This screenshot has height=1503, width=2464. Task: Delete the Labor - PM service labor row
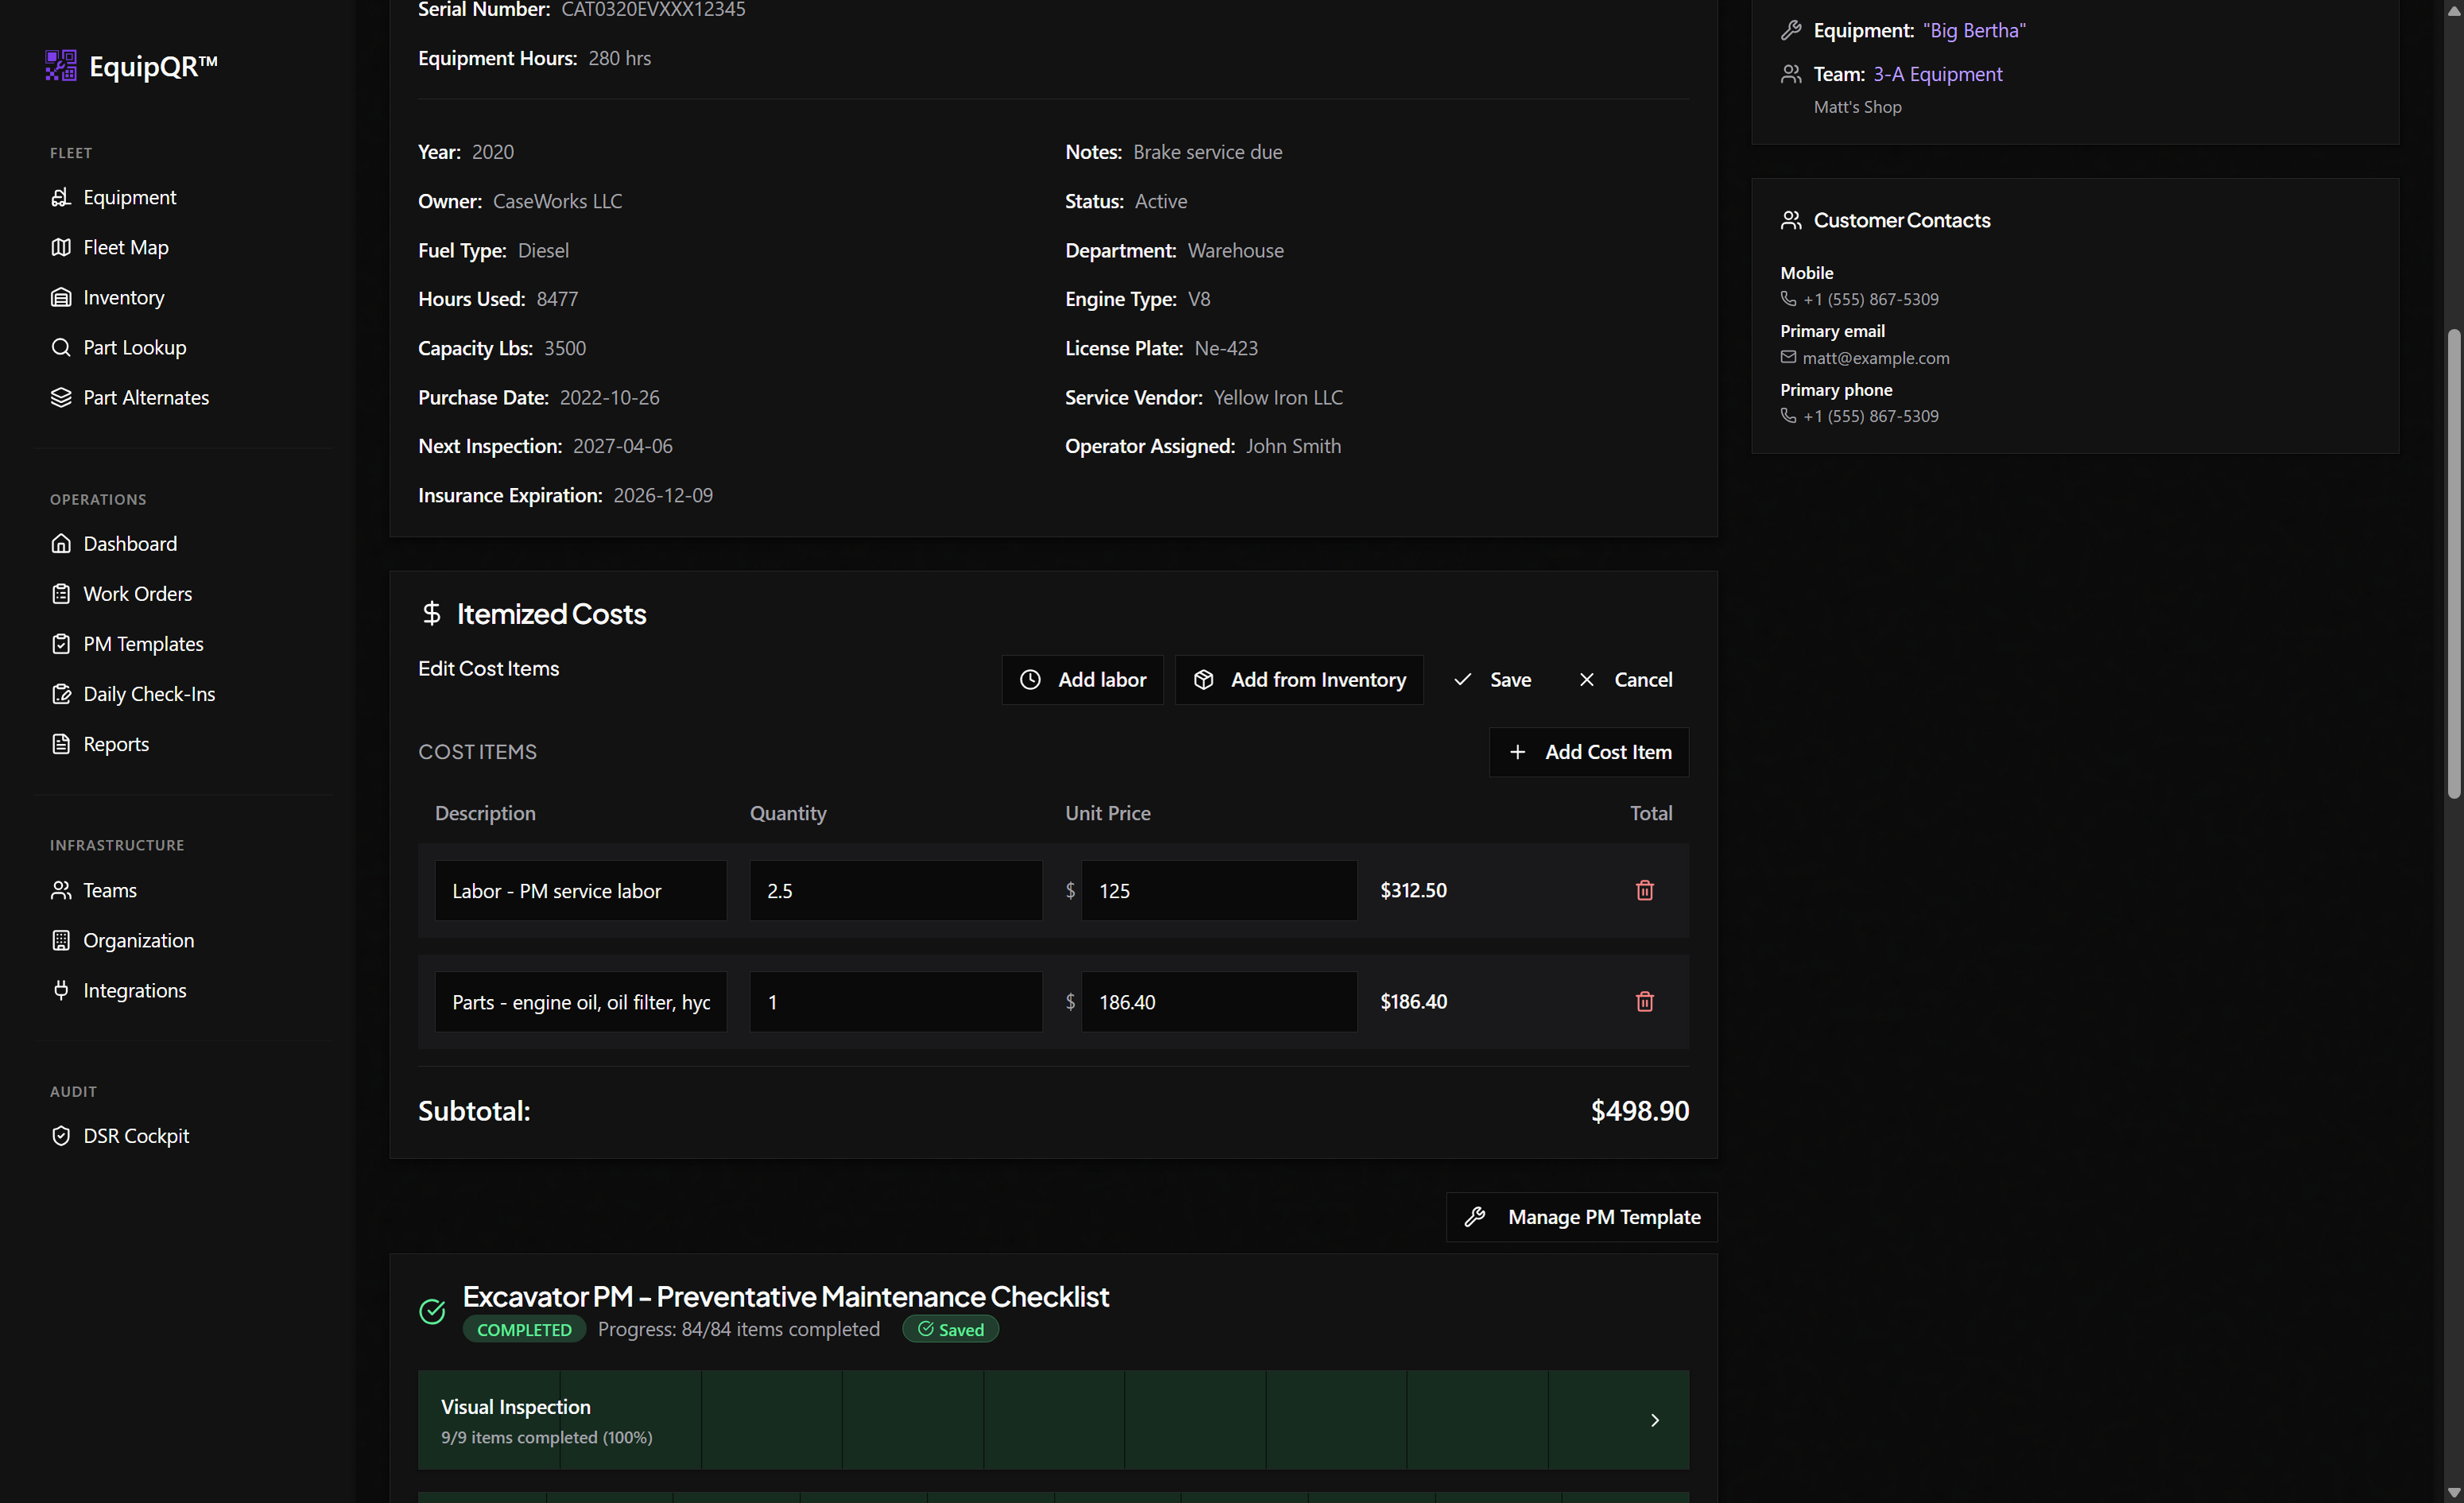(x=1644, y=890)
